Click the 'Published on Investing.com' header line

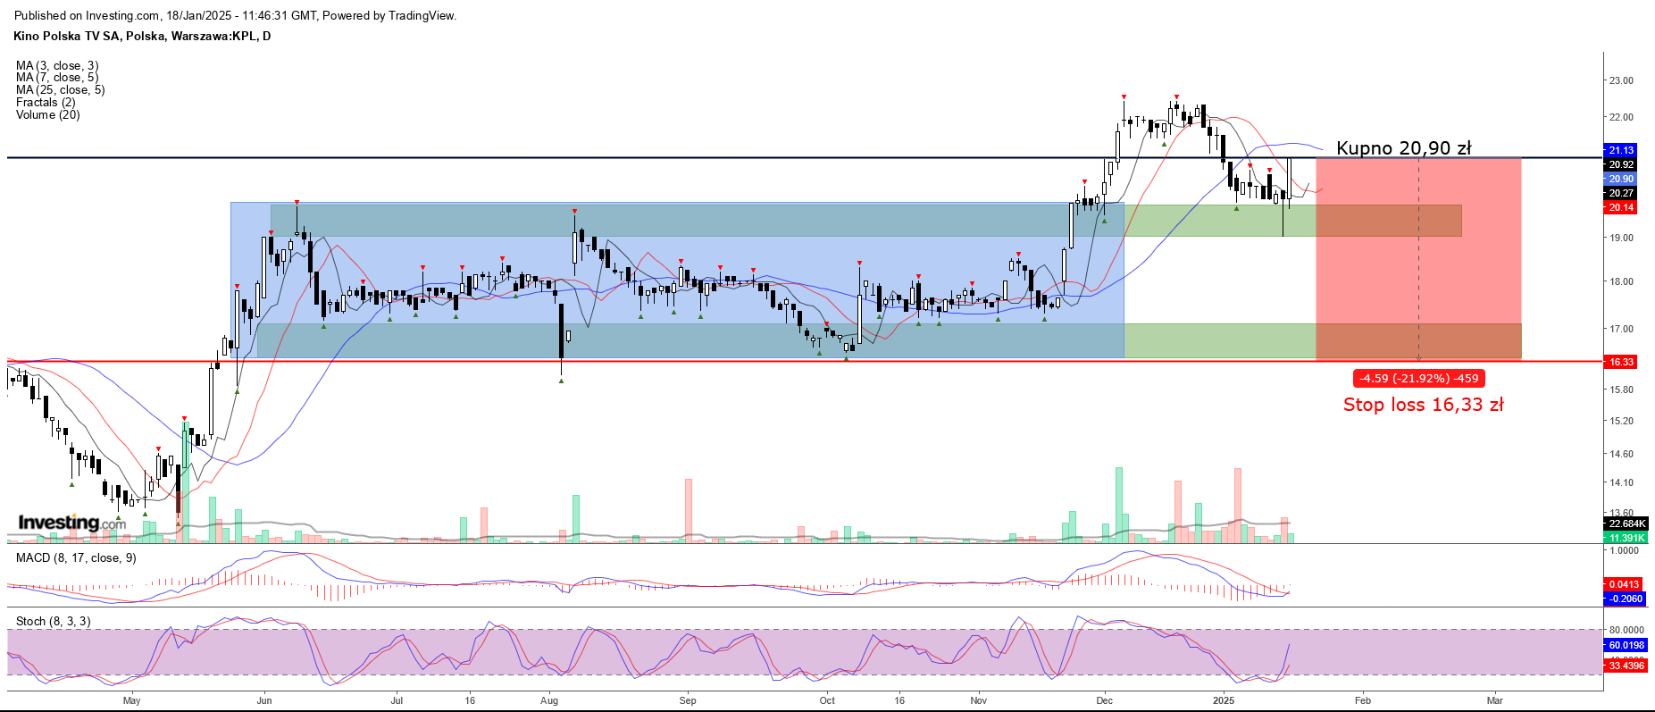[x=236, y=15]
